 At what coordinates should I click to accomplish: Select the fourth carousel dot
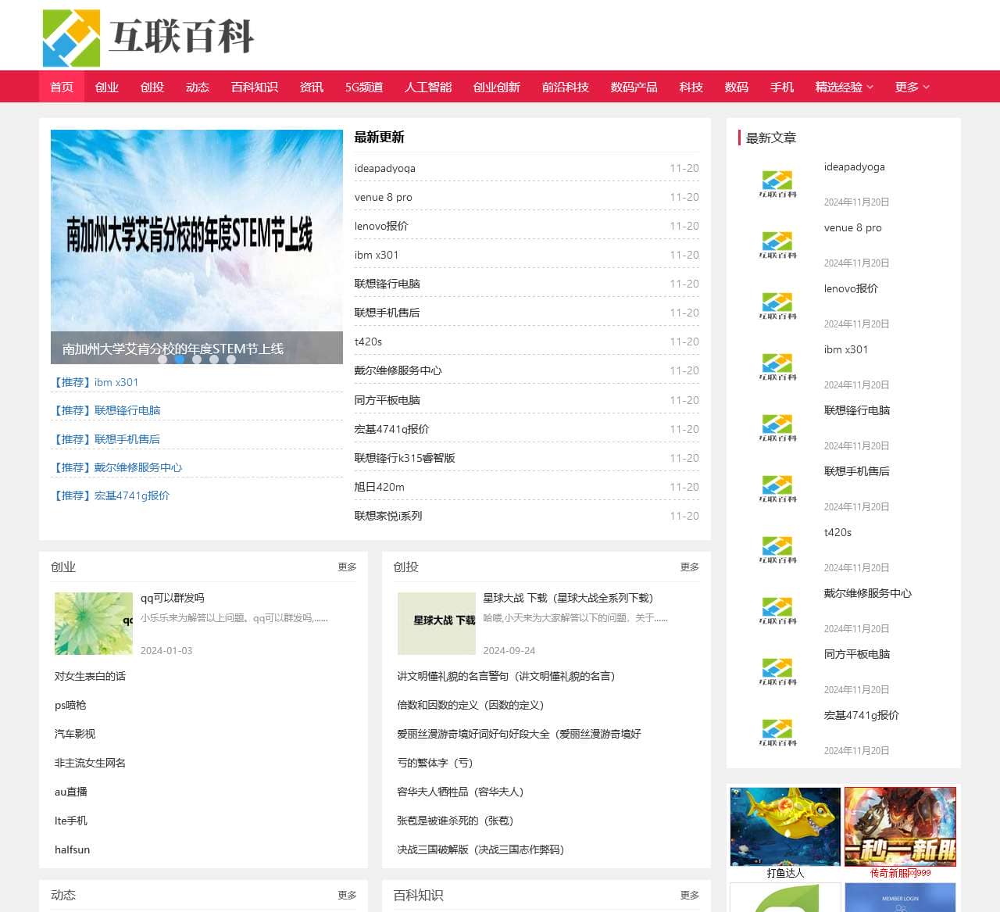214,359
